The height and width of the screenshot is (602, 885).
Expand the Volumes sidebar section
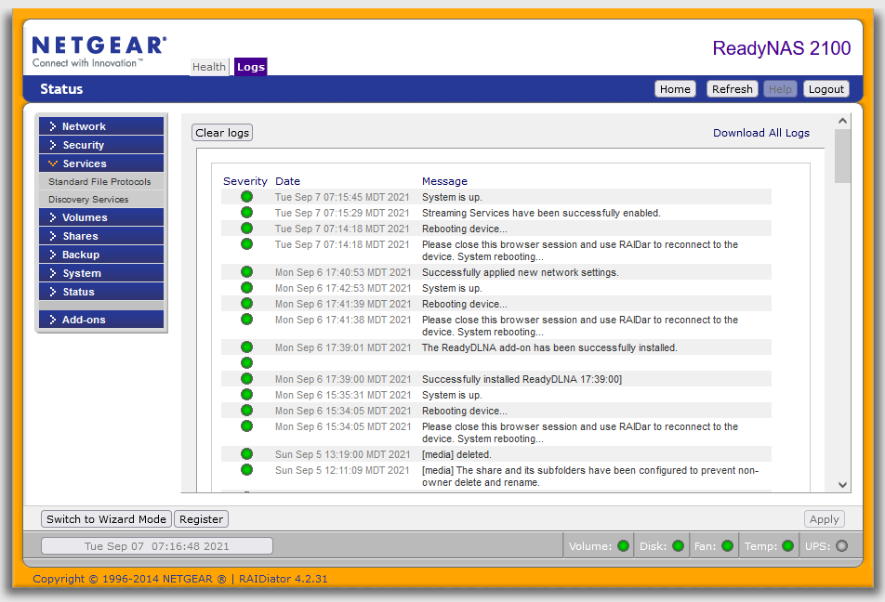101,217
